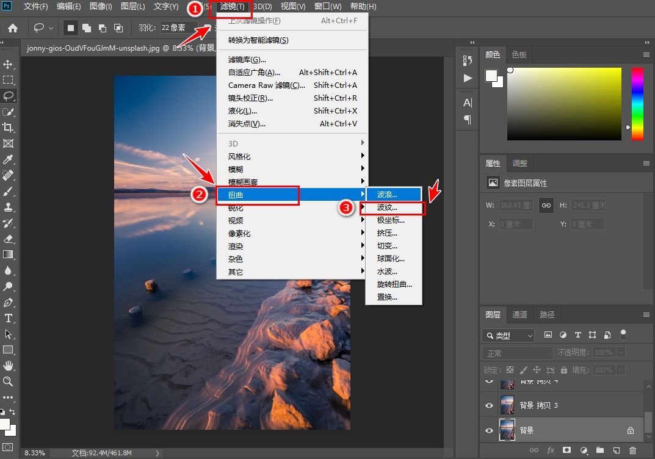Select the Crop tool

click(x=8, y=128)
